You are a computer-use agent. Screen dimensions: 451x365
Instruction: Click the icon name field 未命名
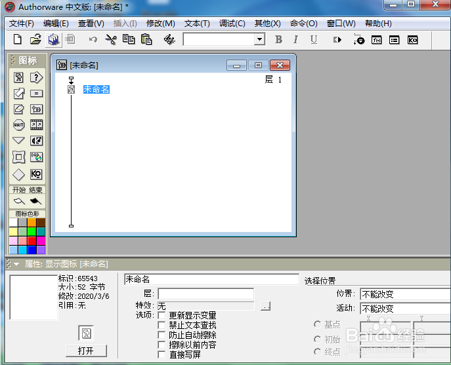coord(211,279)
